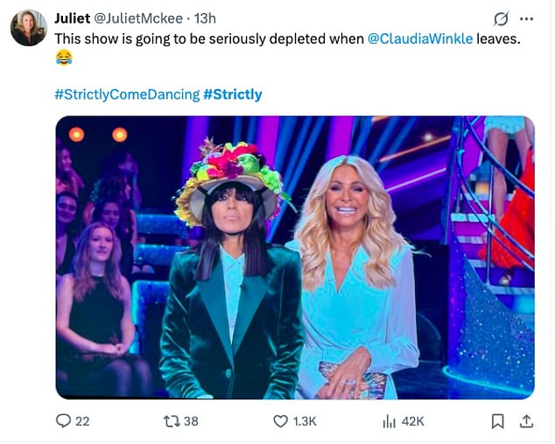Open Juliet's profile picture avatar
This screenshot has height=444, width=555.
[28, 28]
